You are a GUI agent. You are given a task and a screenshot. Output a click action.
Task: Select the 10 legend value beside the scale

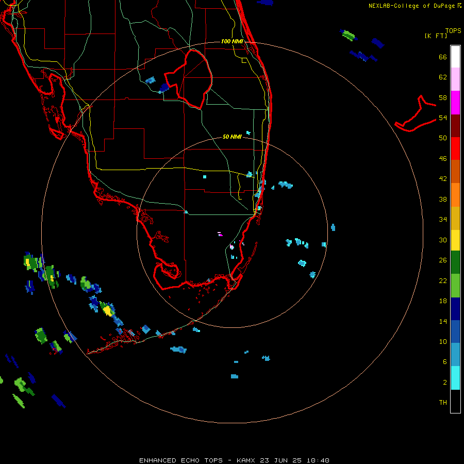443,341
